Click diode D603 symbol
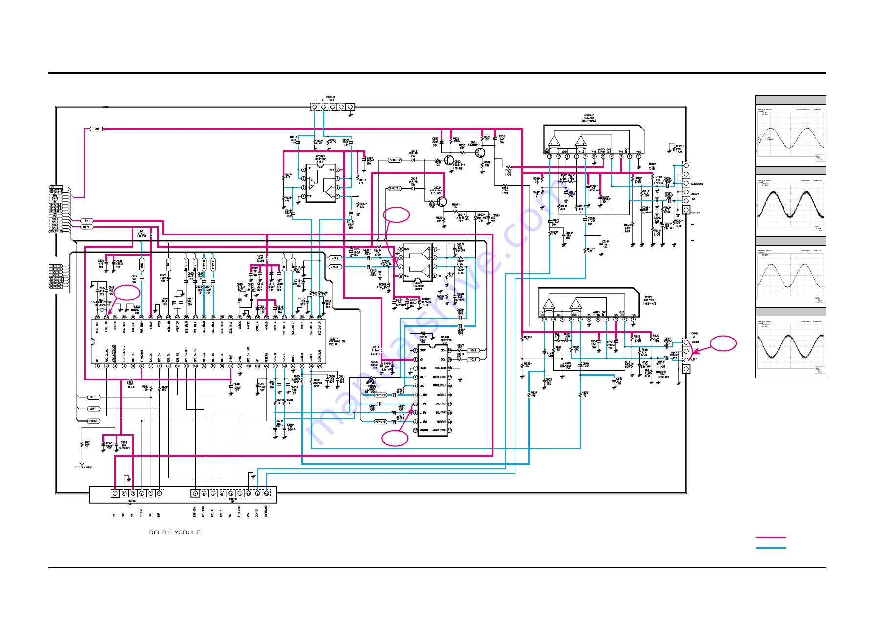 (x=414, y=160)
